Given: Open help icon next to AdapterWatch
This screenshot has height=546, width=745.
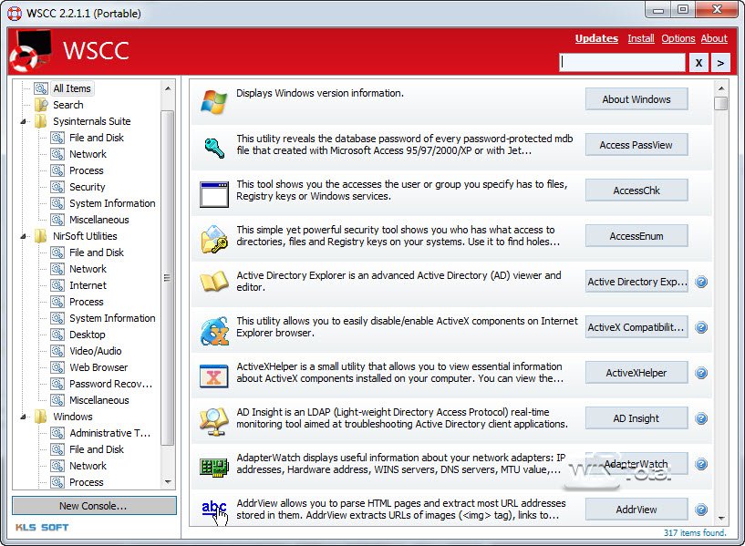Looking at the screenshot, I should 701,464.
